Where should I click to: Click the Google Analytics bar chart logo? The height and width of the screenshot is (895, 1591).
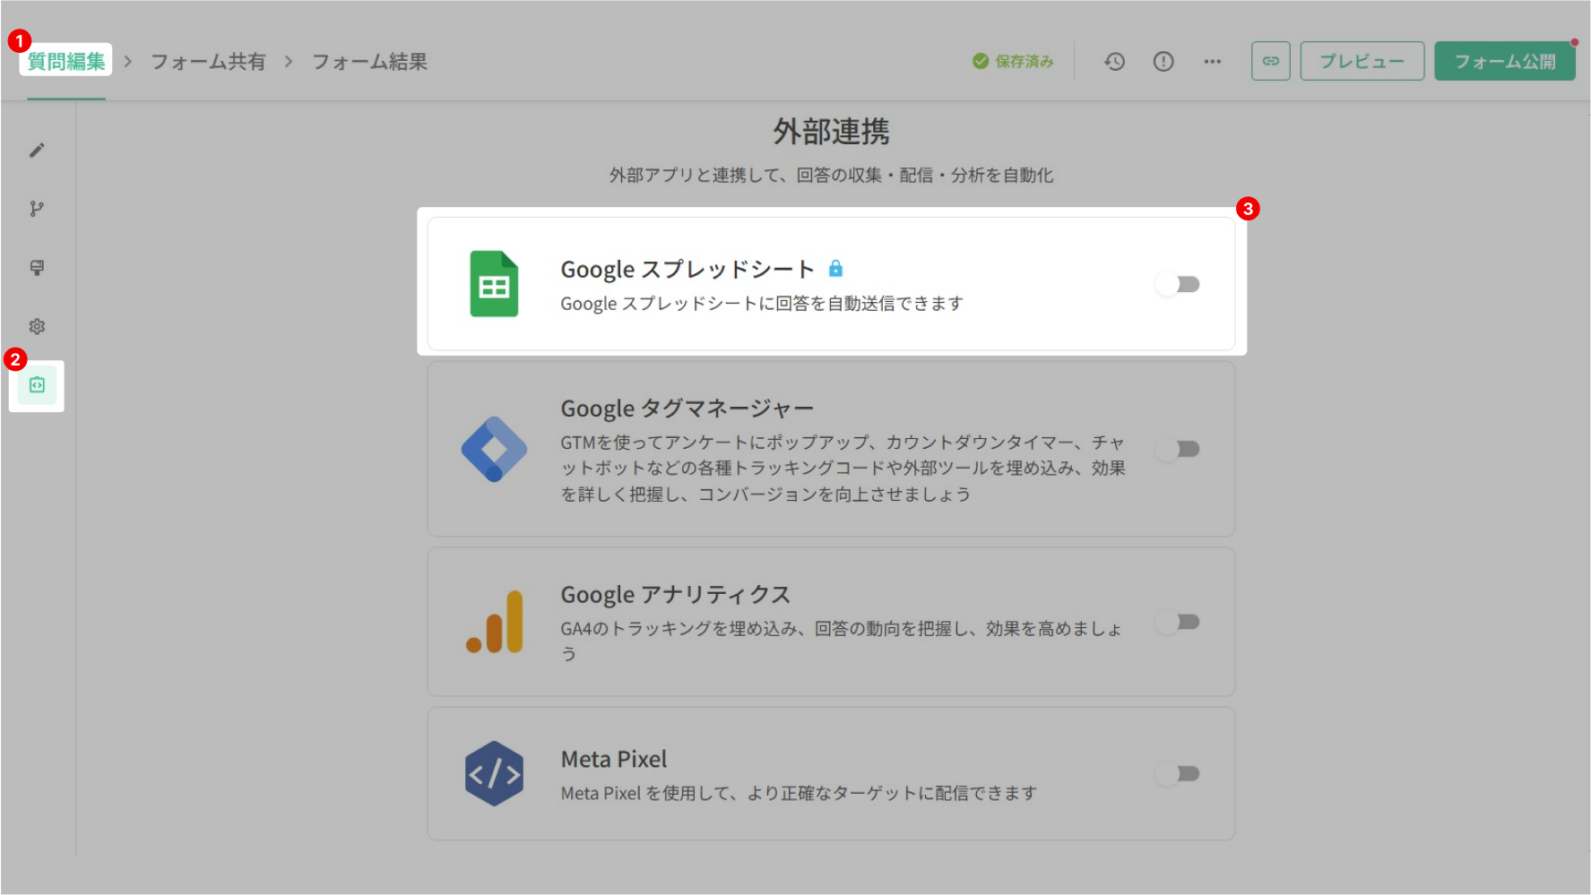click(494, 622)
